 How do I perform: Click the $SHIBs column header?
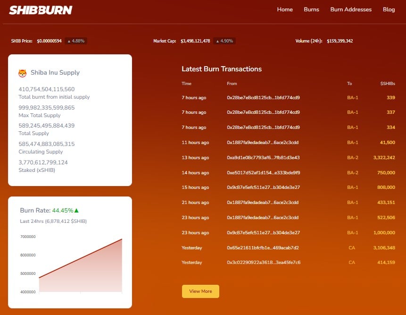(388, 84)
